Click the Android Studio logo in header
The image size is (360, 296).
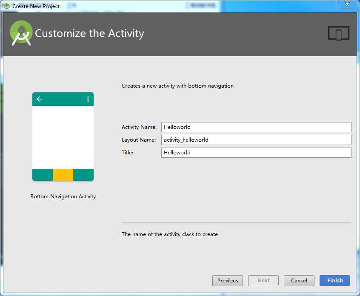point(21,33)
